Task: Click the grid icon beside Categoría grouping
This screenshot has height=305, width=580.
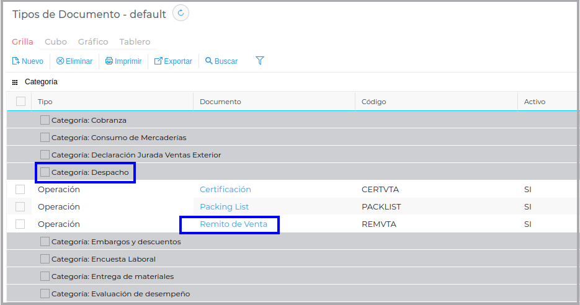Action: tap(15, 82)
